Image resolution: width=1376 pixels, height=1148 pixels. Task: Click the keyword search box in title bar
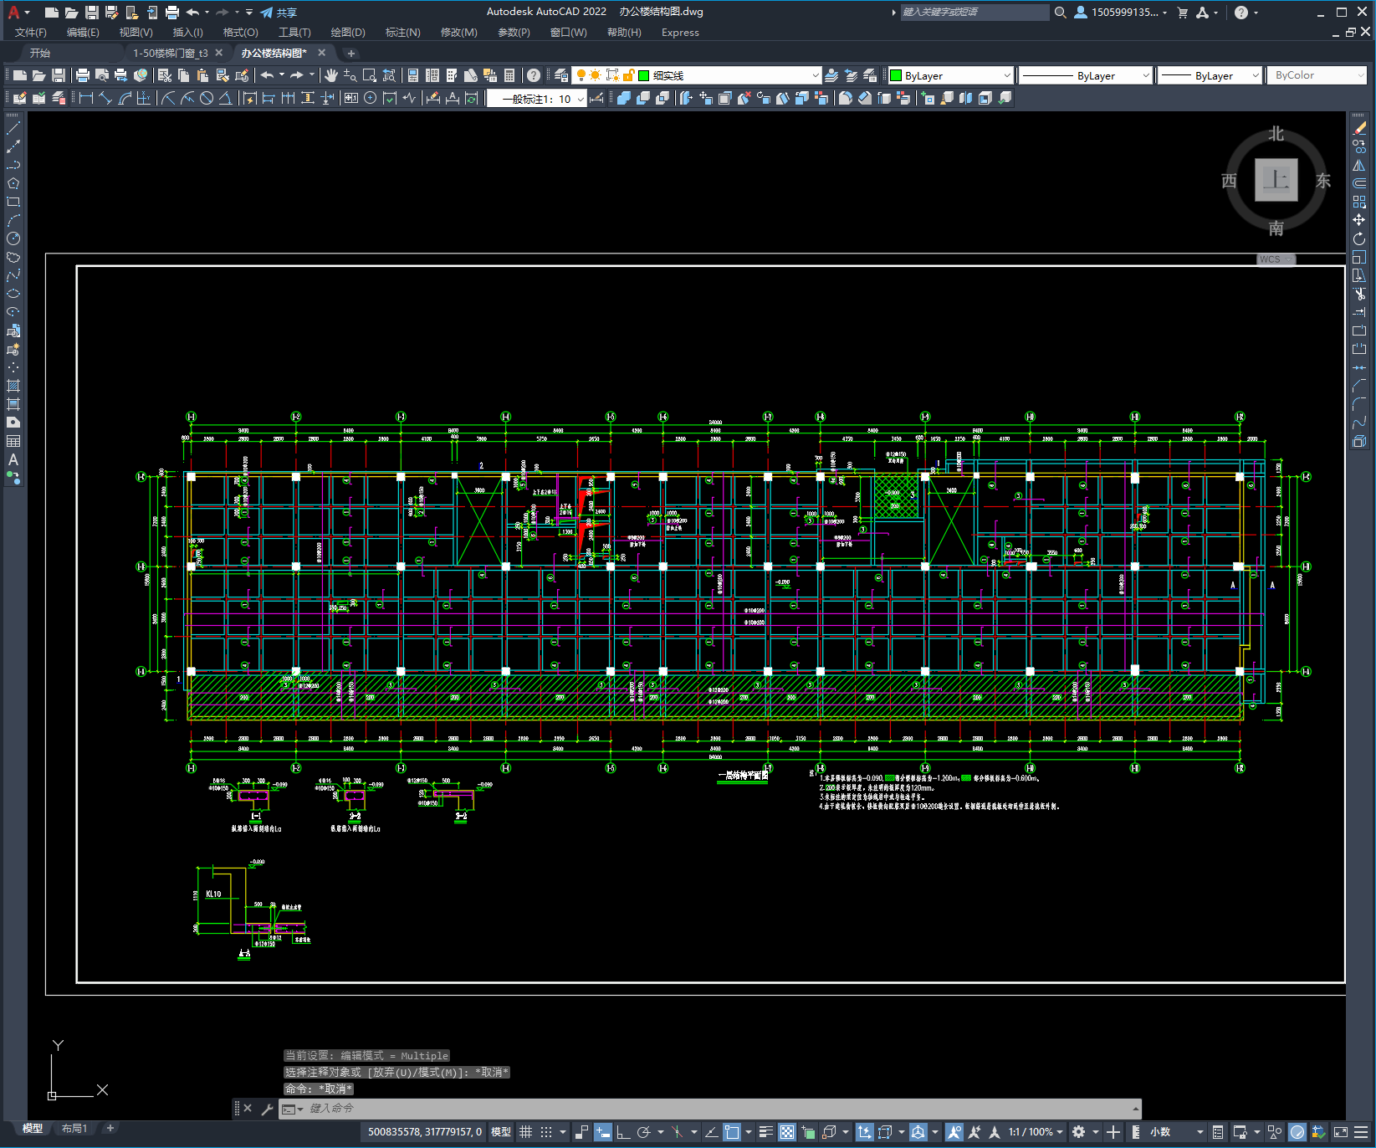click(974, 12)
